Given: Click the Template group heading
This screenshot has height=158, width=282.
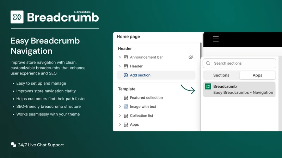Looking at the screenshot, I should pos(127,89).
